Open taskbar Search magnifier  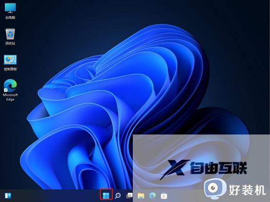pyautogui.click(x=118, y=196)
